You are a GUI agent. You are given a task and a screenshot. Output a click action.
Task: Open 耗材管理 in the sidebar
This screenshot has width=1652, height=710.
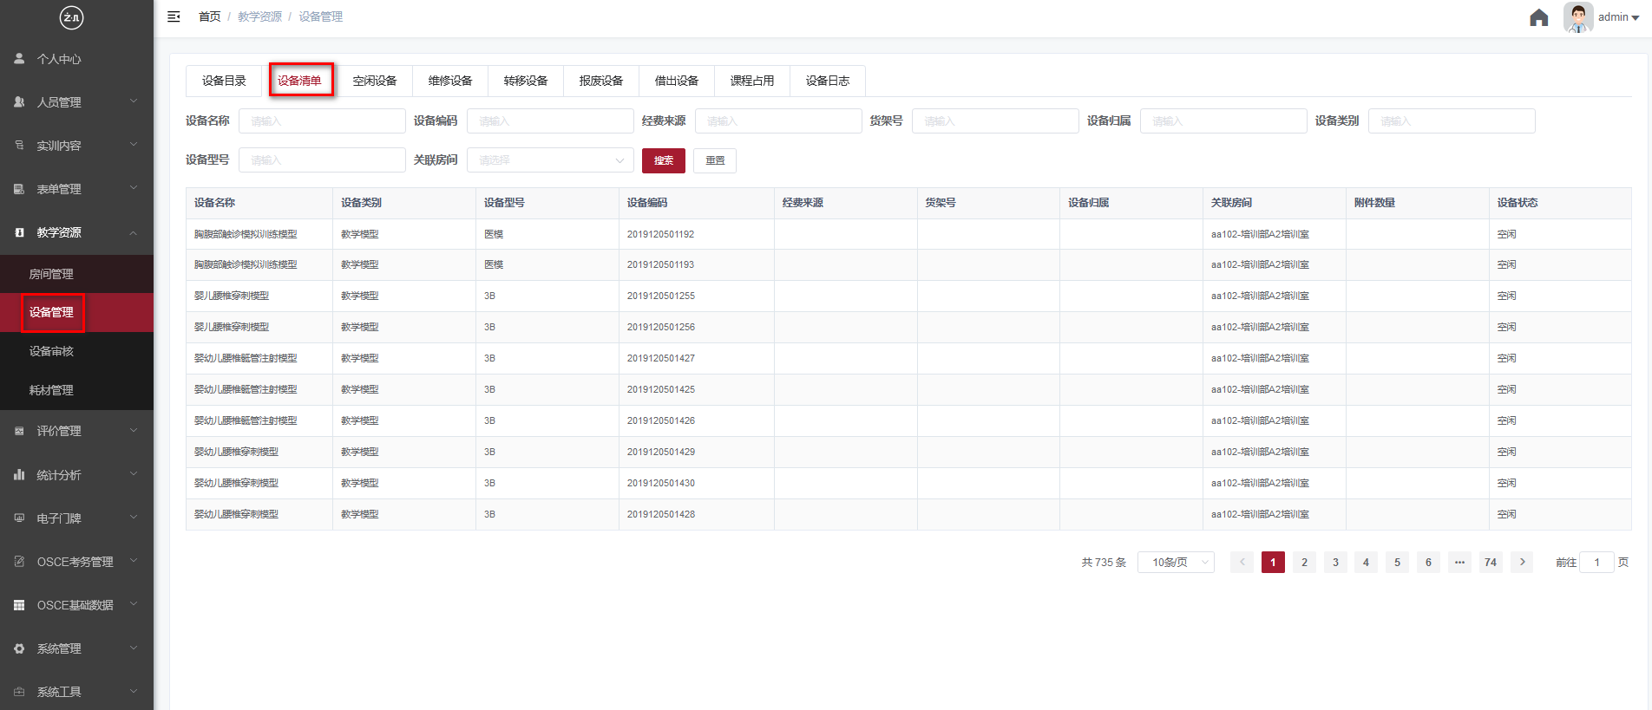coord(76,390)
